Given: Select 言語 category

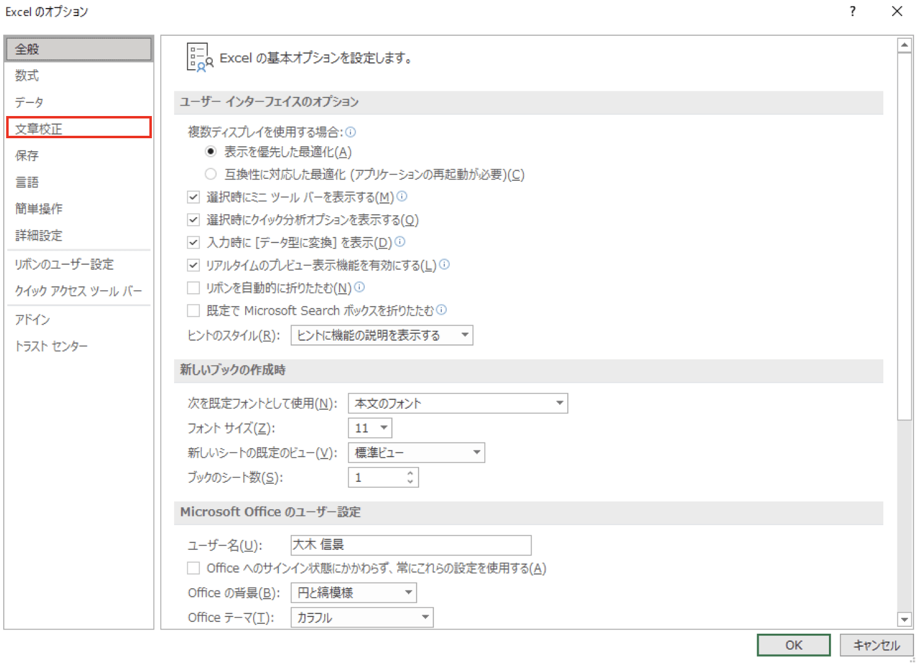Looking at the screenshot, I should click(79, 182).
